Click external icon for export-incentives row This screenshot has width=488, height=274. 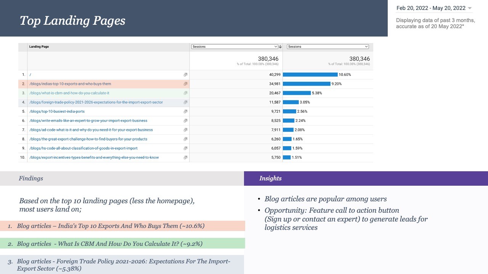point(186,157)
